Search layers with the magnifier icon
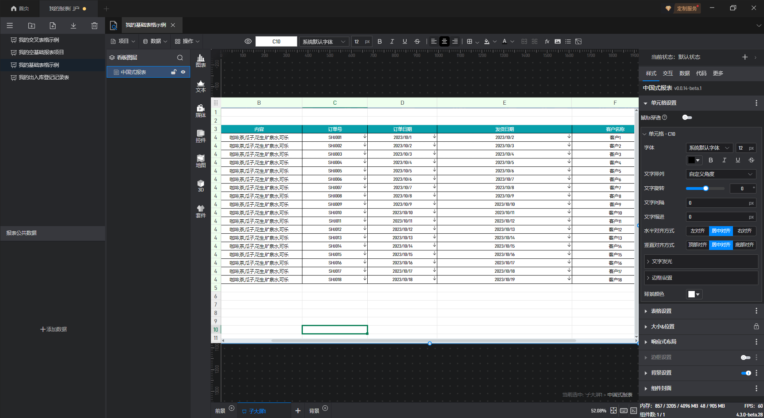 pos(180,58)
